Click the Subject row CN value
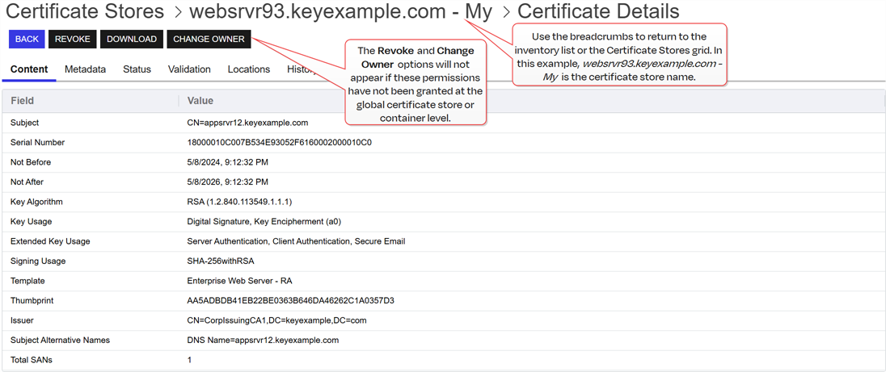The height and width of the screenshot is (372, 886). click(247, 123)
